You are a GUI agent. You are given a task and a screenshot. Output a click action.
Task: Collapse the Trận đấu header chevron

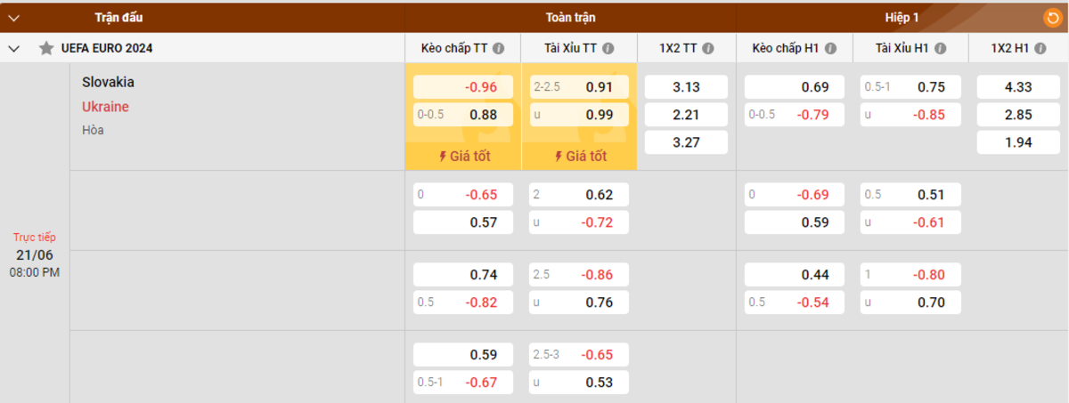[14, 18]
